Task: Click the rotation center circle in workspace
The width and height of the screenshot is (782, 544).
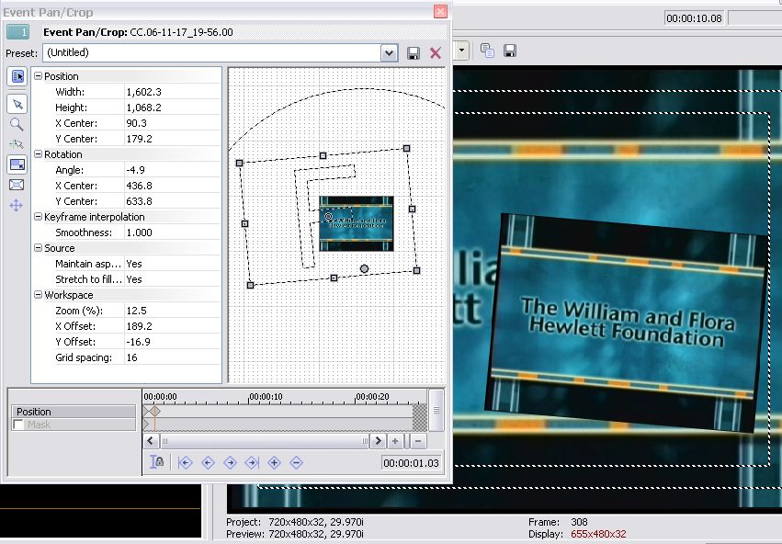Action: click(328, 216)
